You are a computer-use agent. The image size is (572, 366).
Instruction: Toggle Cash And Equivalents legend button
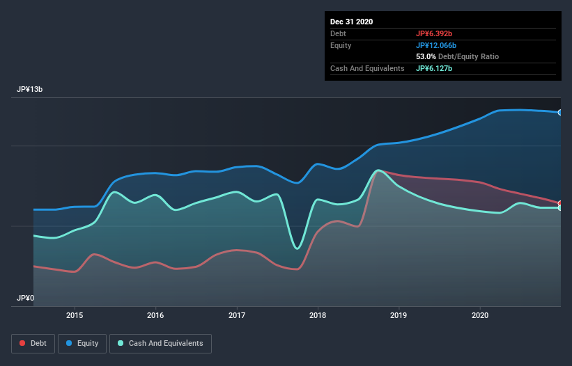pyautogui.click(x=160, y=344)
